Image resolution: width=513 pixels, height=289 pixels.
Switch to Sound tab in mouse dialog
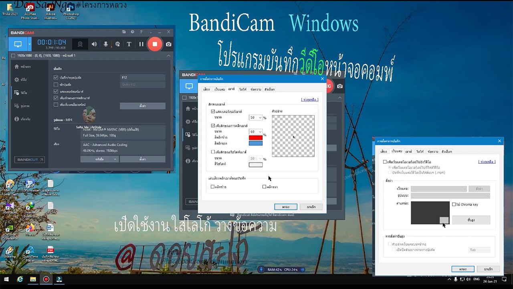coord(206,89)
